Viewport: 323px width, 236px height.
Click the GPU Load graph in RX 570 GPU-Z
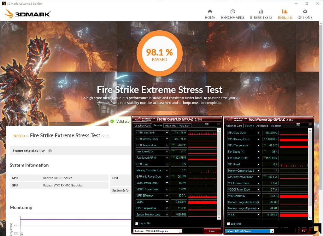point(294,164)
